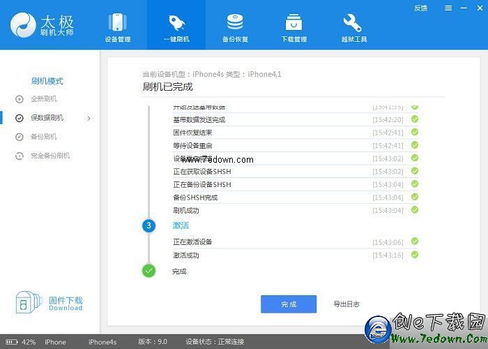Image resolution: width=488 pixels, height=349 pixels.
Task: Select 完全备份刷机 flash mode
Action: coord(49,156)
